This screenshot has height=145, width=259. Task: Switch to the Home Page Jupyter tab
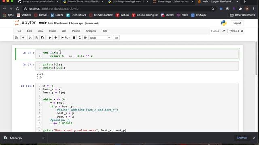point(173,2)
